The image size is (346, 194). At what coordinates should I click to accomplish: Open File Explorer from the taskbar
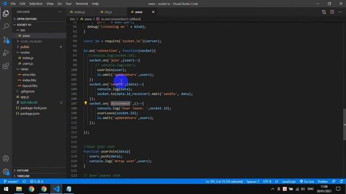tap(19, 189)
